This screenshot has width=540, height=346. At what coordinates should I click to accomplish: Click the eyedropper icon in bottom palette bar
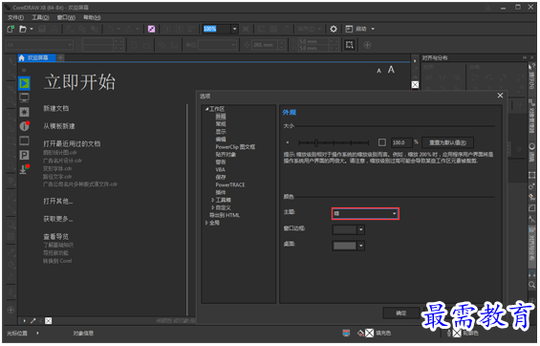point(33,321)
